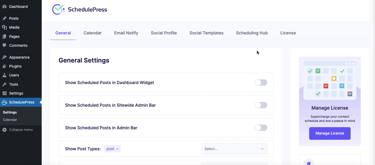Image resolution: width=375 pixels, height=165 pixels.
Task: Click the Tools wrench icon
Action: [4, 84]
